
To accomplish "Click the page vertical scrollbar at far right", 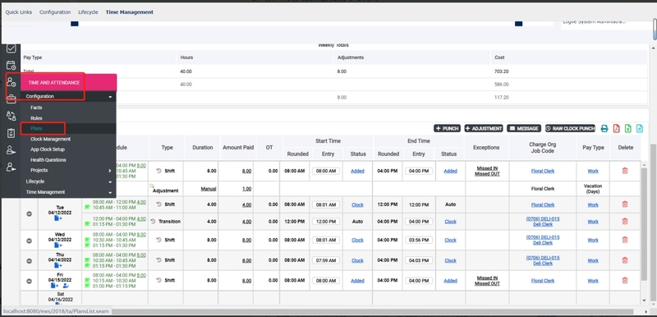I will (655, 30).
